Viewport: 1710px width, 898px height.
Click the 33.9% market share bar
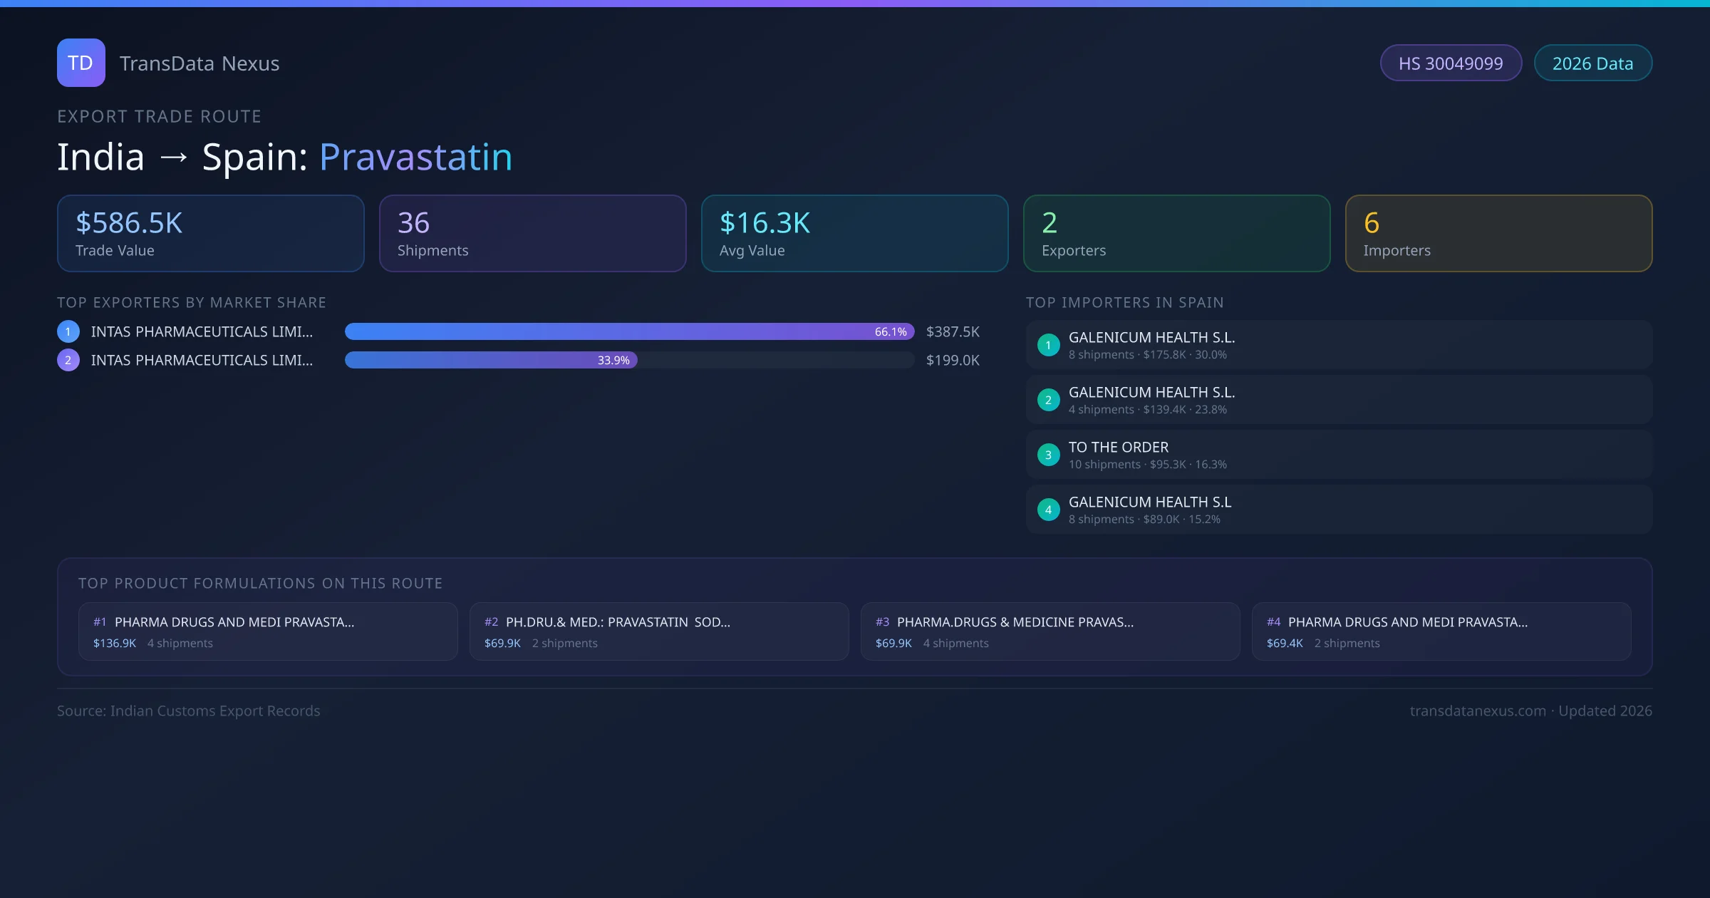490,360
